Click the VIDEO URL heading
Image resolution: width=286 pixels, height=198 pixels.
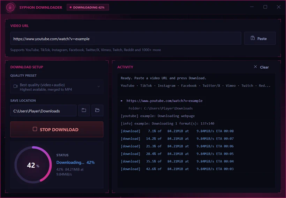coord(20,26)
